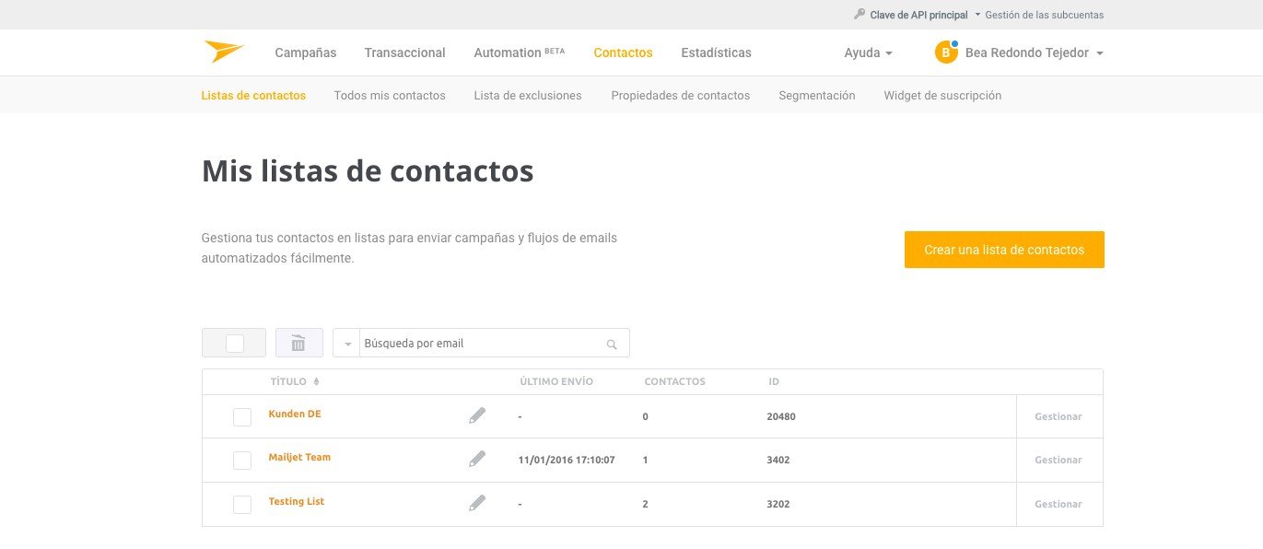Edit the Kunden DE list name with pencil icon

pyautogui.click(x=477, y=415)
